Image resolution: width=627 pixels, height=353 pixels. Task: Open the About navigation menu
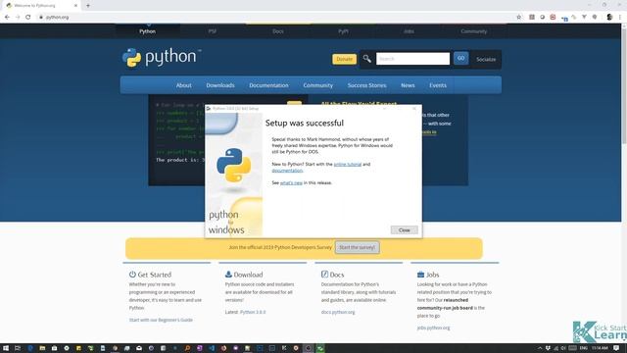183,85
